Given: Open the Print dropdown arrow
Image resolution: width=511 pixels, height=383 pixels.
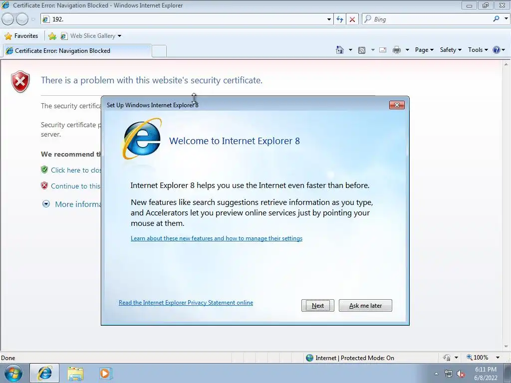Looking at the screenshot, I should 407,50.
